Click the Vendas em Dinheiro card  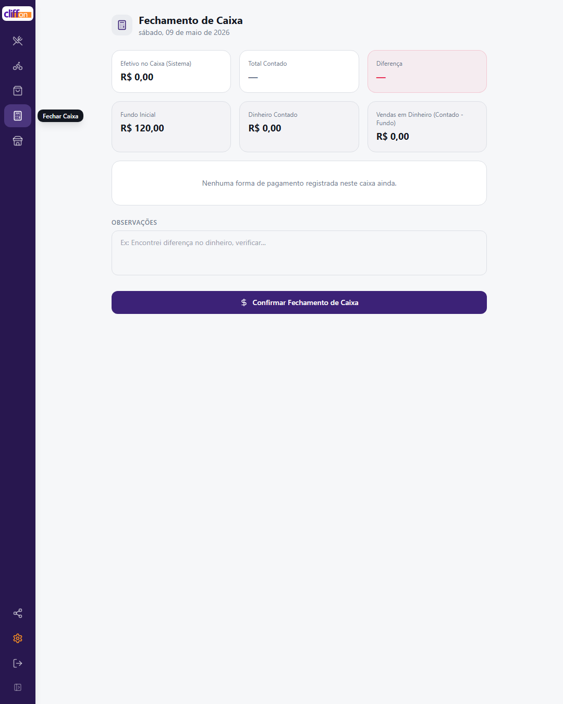tap(427, 127)
